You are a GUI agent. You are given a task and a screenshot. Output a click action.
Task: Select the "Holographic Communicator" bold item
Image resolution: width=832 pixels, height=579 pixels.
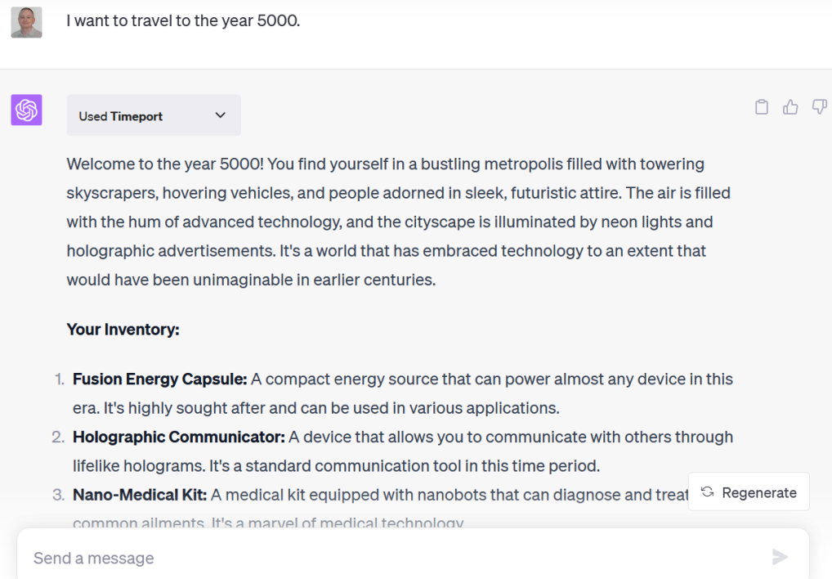click(x=178, y=438)
